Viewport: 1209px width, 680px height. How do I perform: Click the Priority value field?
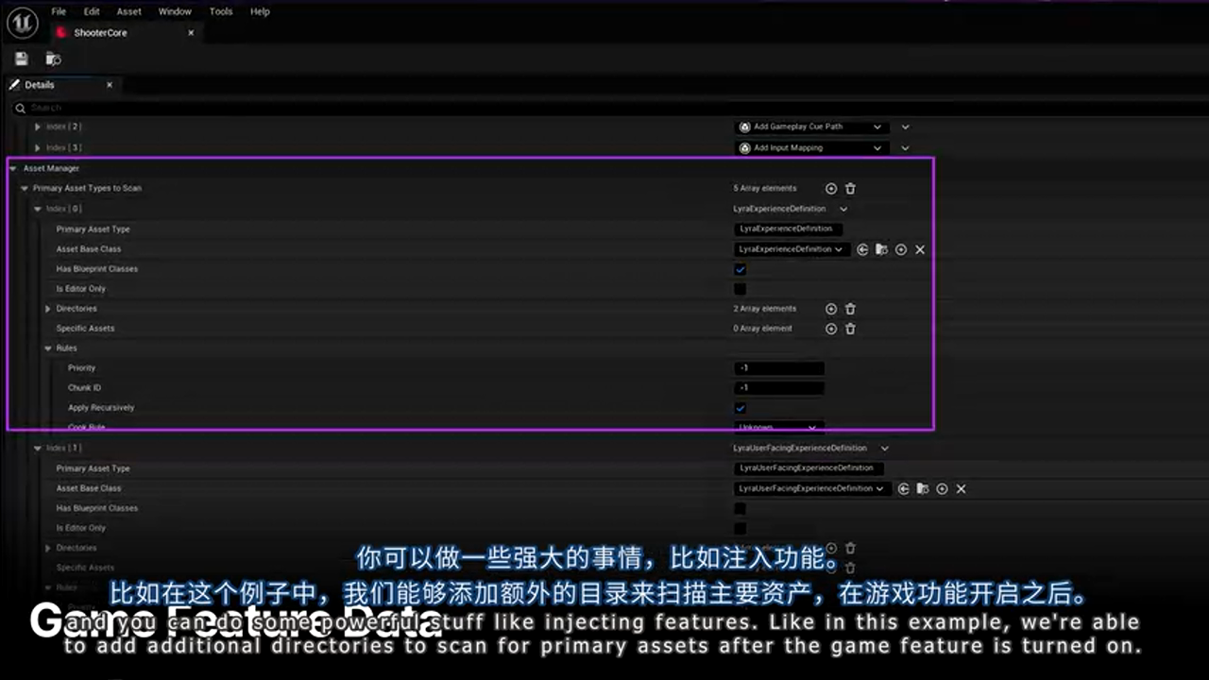pos(778,368)
